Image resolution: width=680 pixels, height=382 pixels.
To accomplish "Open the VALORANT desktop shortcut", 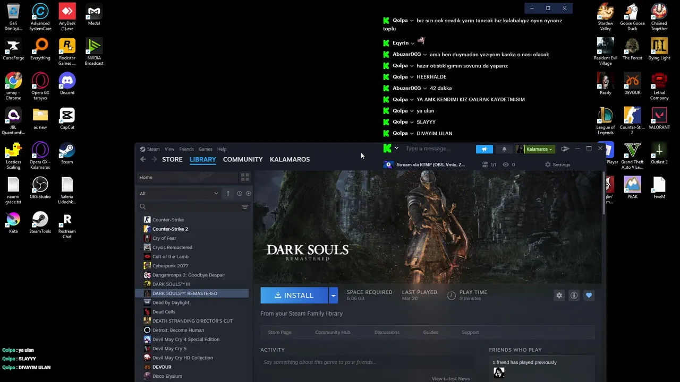I will [659, 118].
